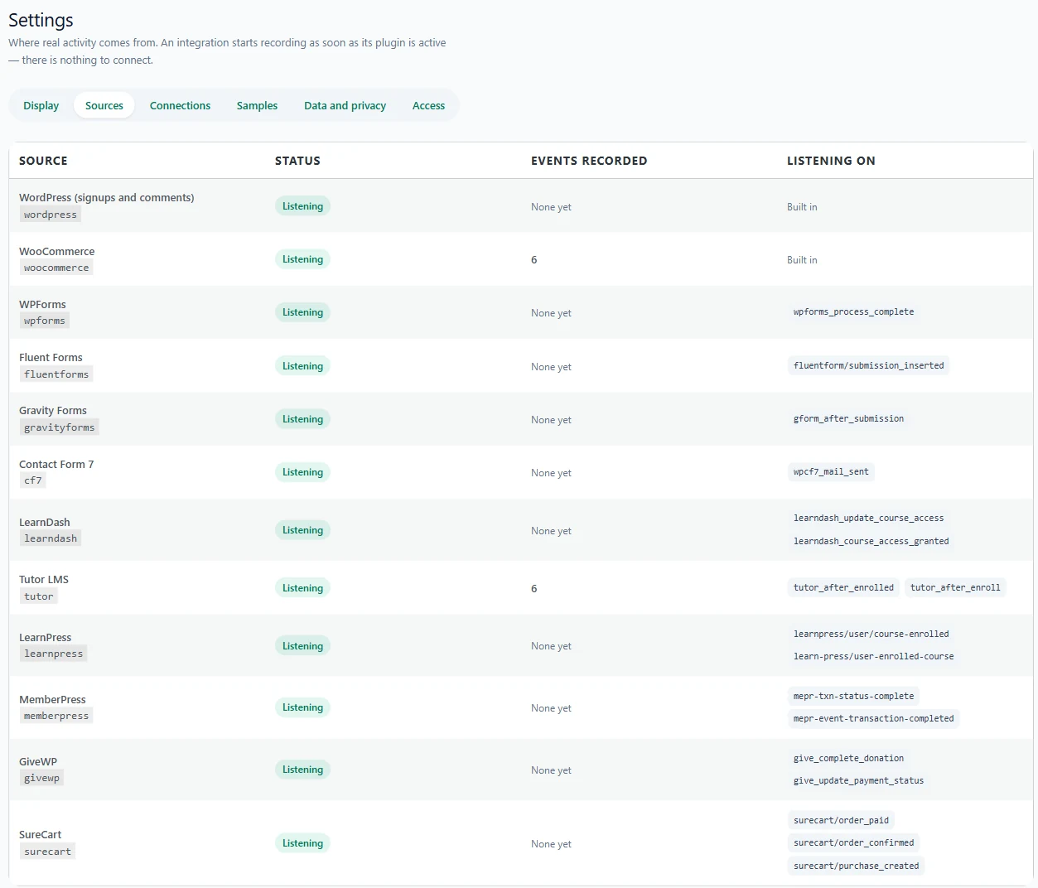Click the wordpress slug code label
The image size is (1038, 888).
click(x=51, y=215)
